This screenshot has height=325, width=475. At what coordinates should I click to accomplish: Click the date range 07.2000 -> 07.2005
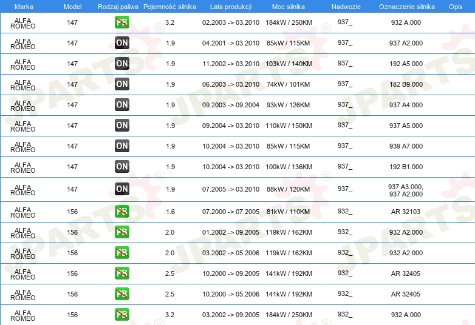point(231,212)
